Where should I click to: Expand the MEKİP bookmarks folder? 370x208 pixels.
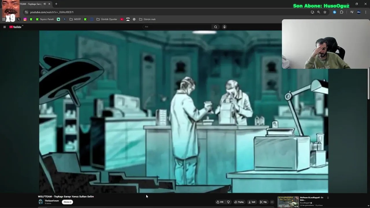pyautogui.click(x=75, y=19)
